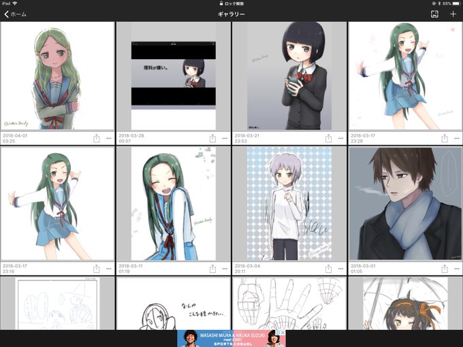The height and width of the screenshot is (347, 463).
Task: Open more options for 2018-03-04 20:11 artwork
Action: (x=340, y=269)
